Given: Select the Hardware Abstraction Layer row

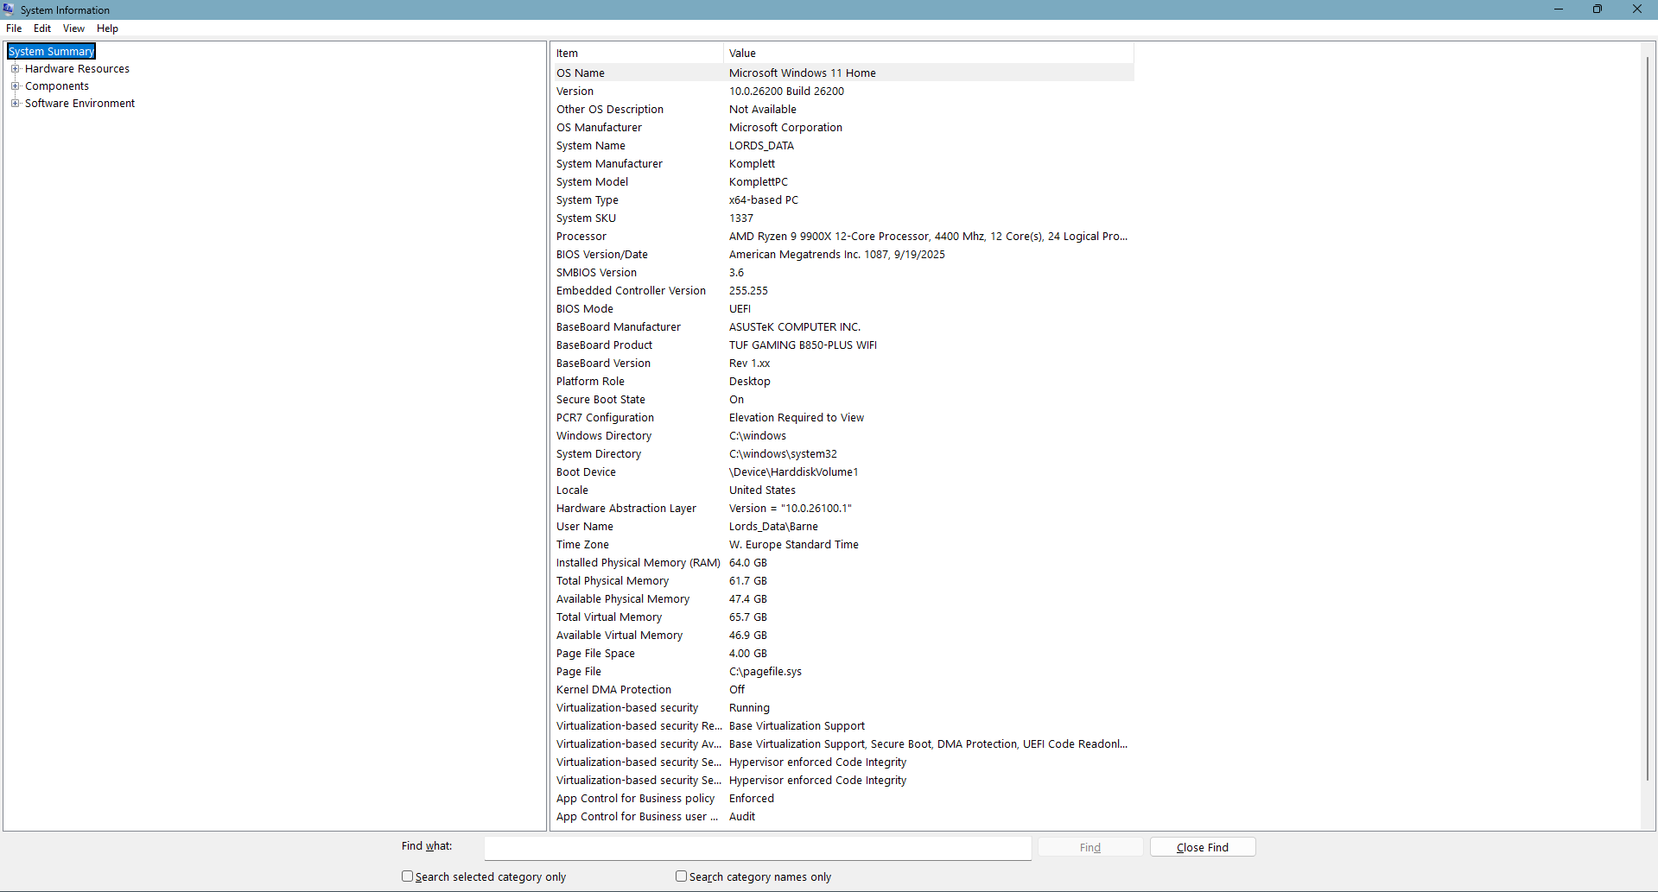Looking at the screenshot, I should point(844,509).
